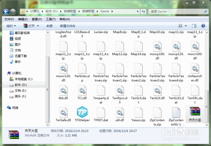Viewport: 211px width, 146px height.
Task: Select the riotlauncher.dll file icon
Action: point(195,68)
